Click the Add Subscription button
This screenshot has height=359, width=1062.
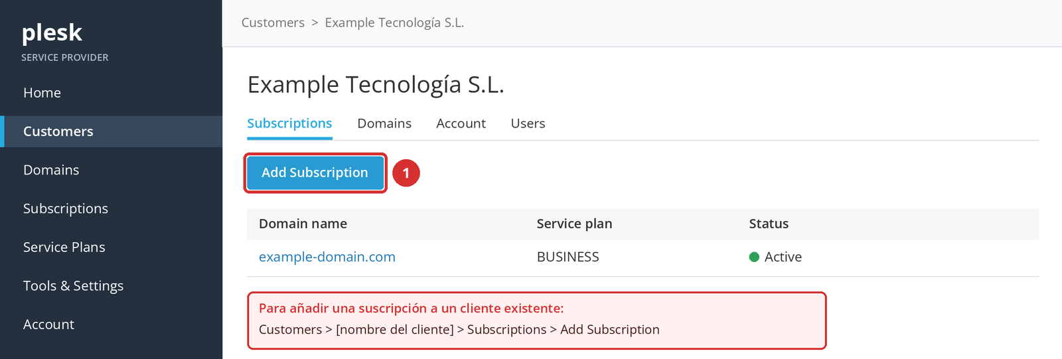point(315,173)
